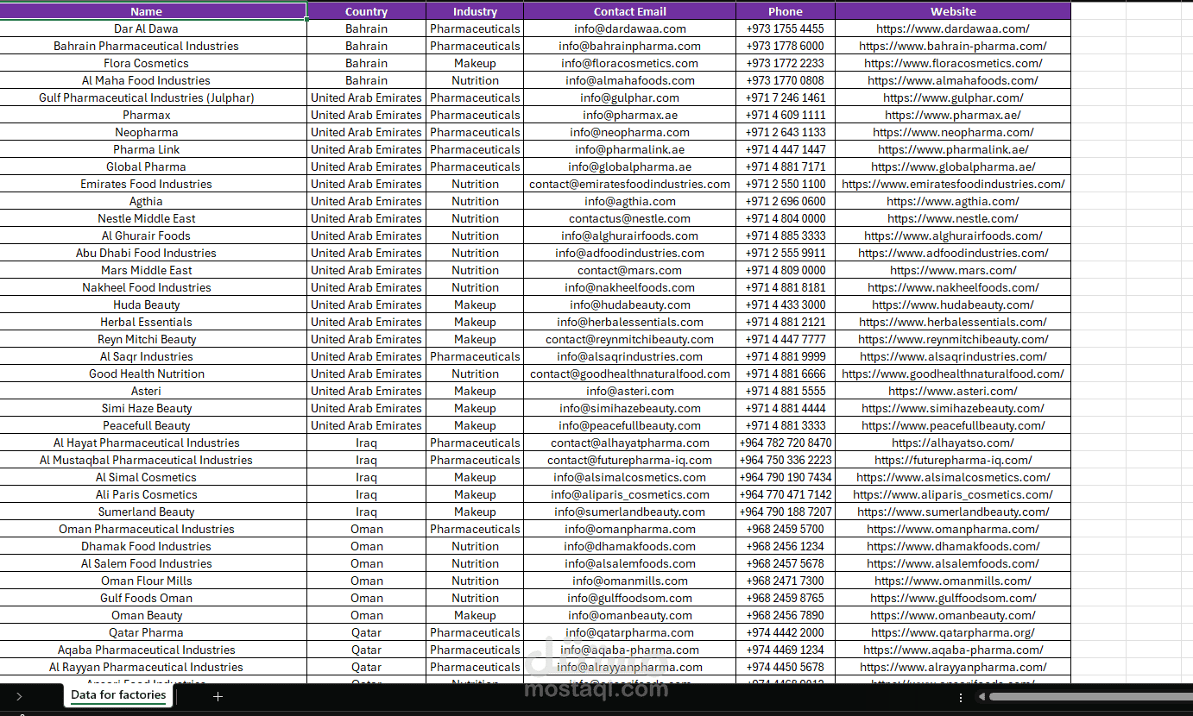The width and height of the screenshot is (1193, 716).
Task: Select the Flora Cosmetics cell
Action: point(153,63)
